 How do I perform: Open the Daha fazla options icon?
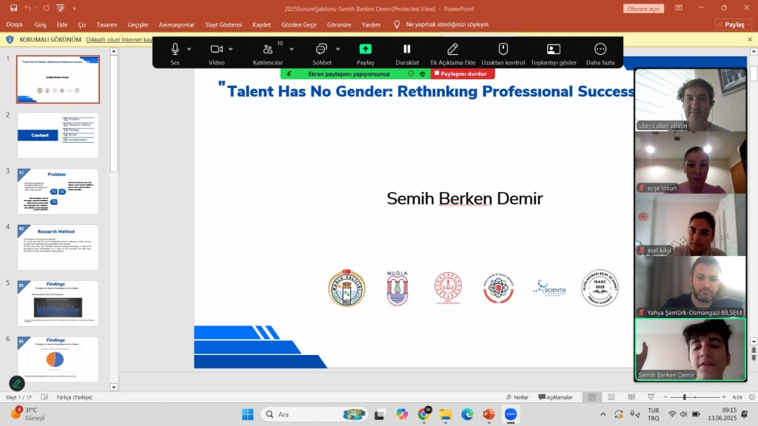600,50
